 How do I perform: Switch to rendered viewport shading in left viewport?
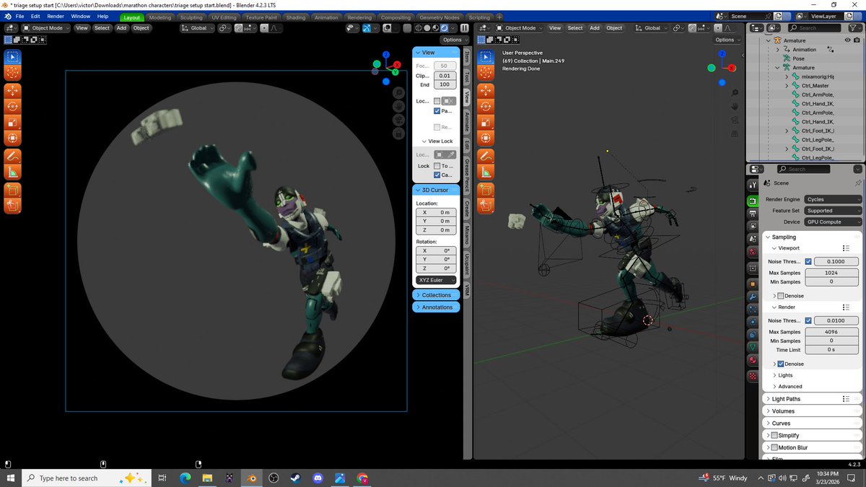coord(445,28)
